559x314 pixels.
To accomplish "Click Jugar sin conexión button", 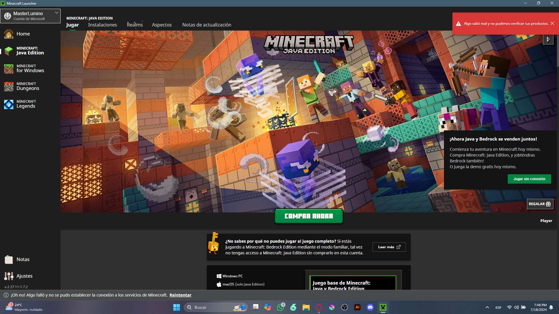I will click(x=529, y=179).
